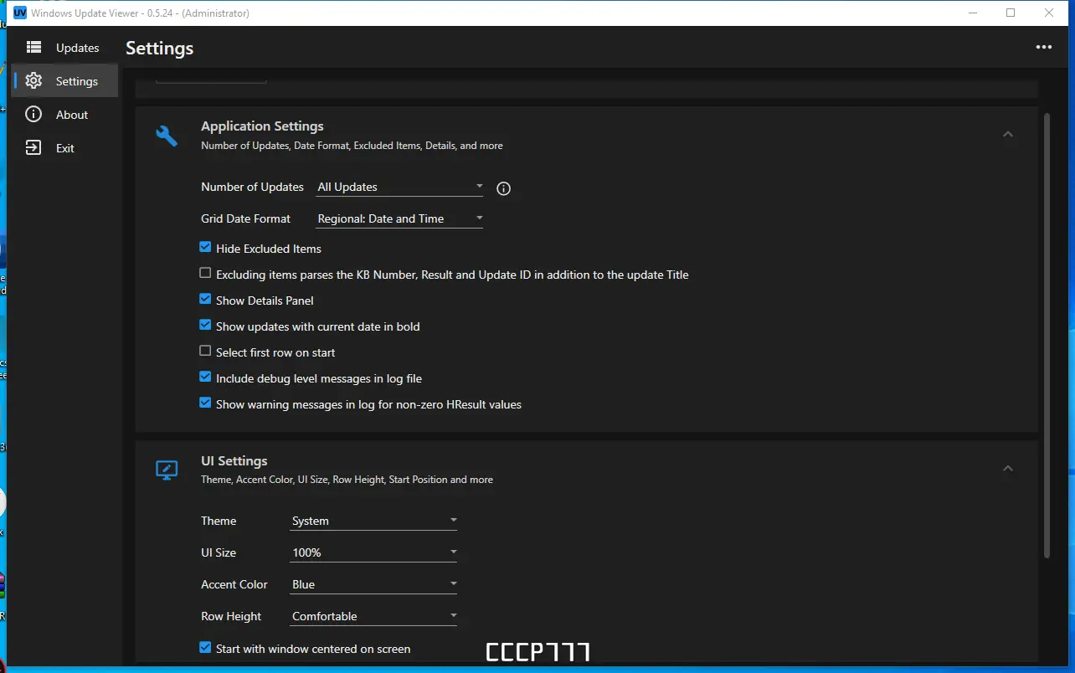This screenshot has width=1075, height=673.
Task: Go to the Updates page label
Action: point(78,48)
